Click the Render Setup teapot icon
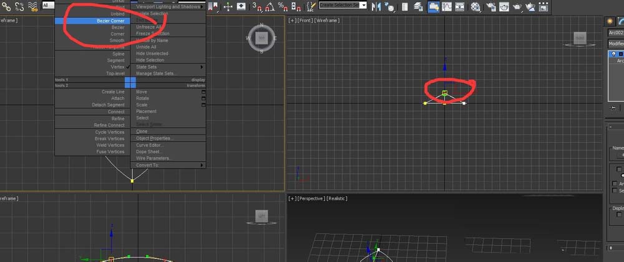Viewport: 624px width, 262px height. pos(490,6)
